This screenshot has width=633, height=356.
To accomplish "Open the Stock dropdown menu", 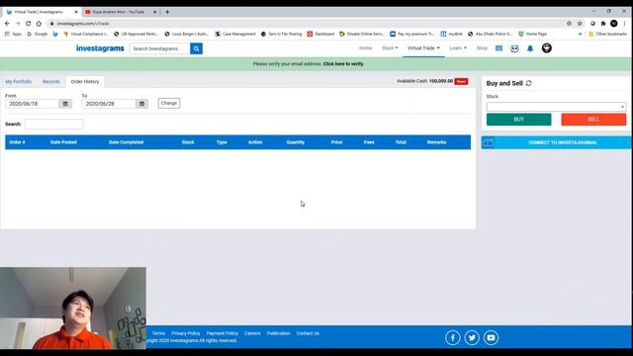I will (x=390, y=48).
